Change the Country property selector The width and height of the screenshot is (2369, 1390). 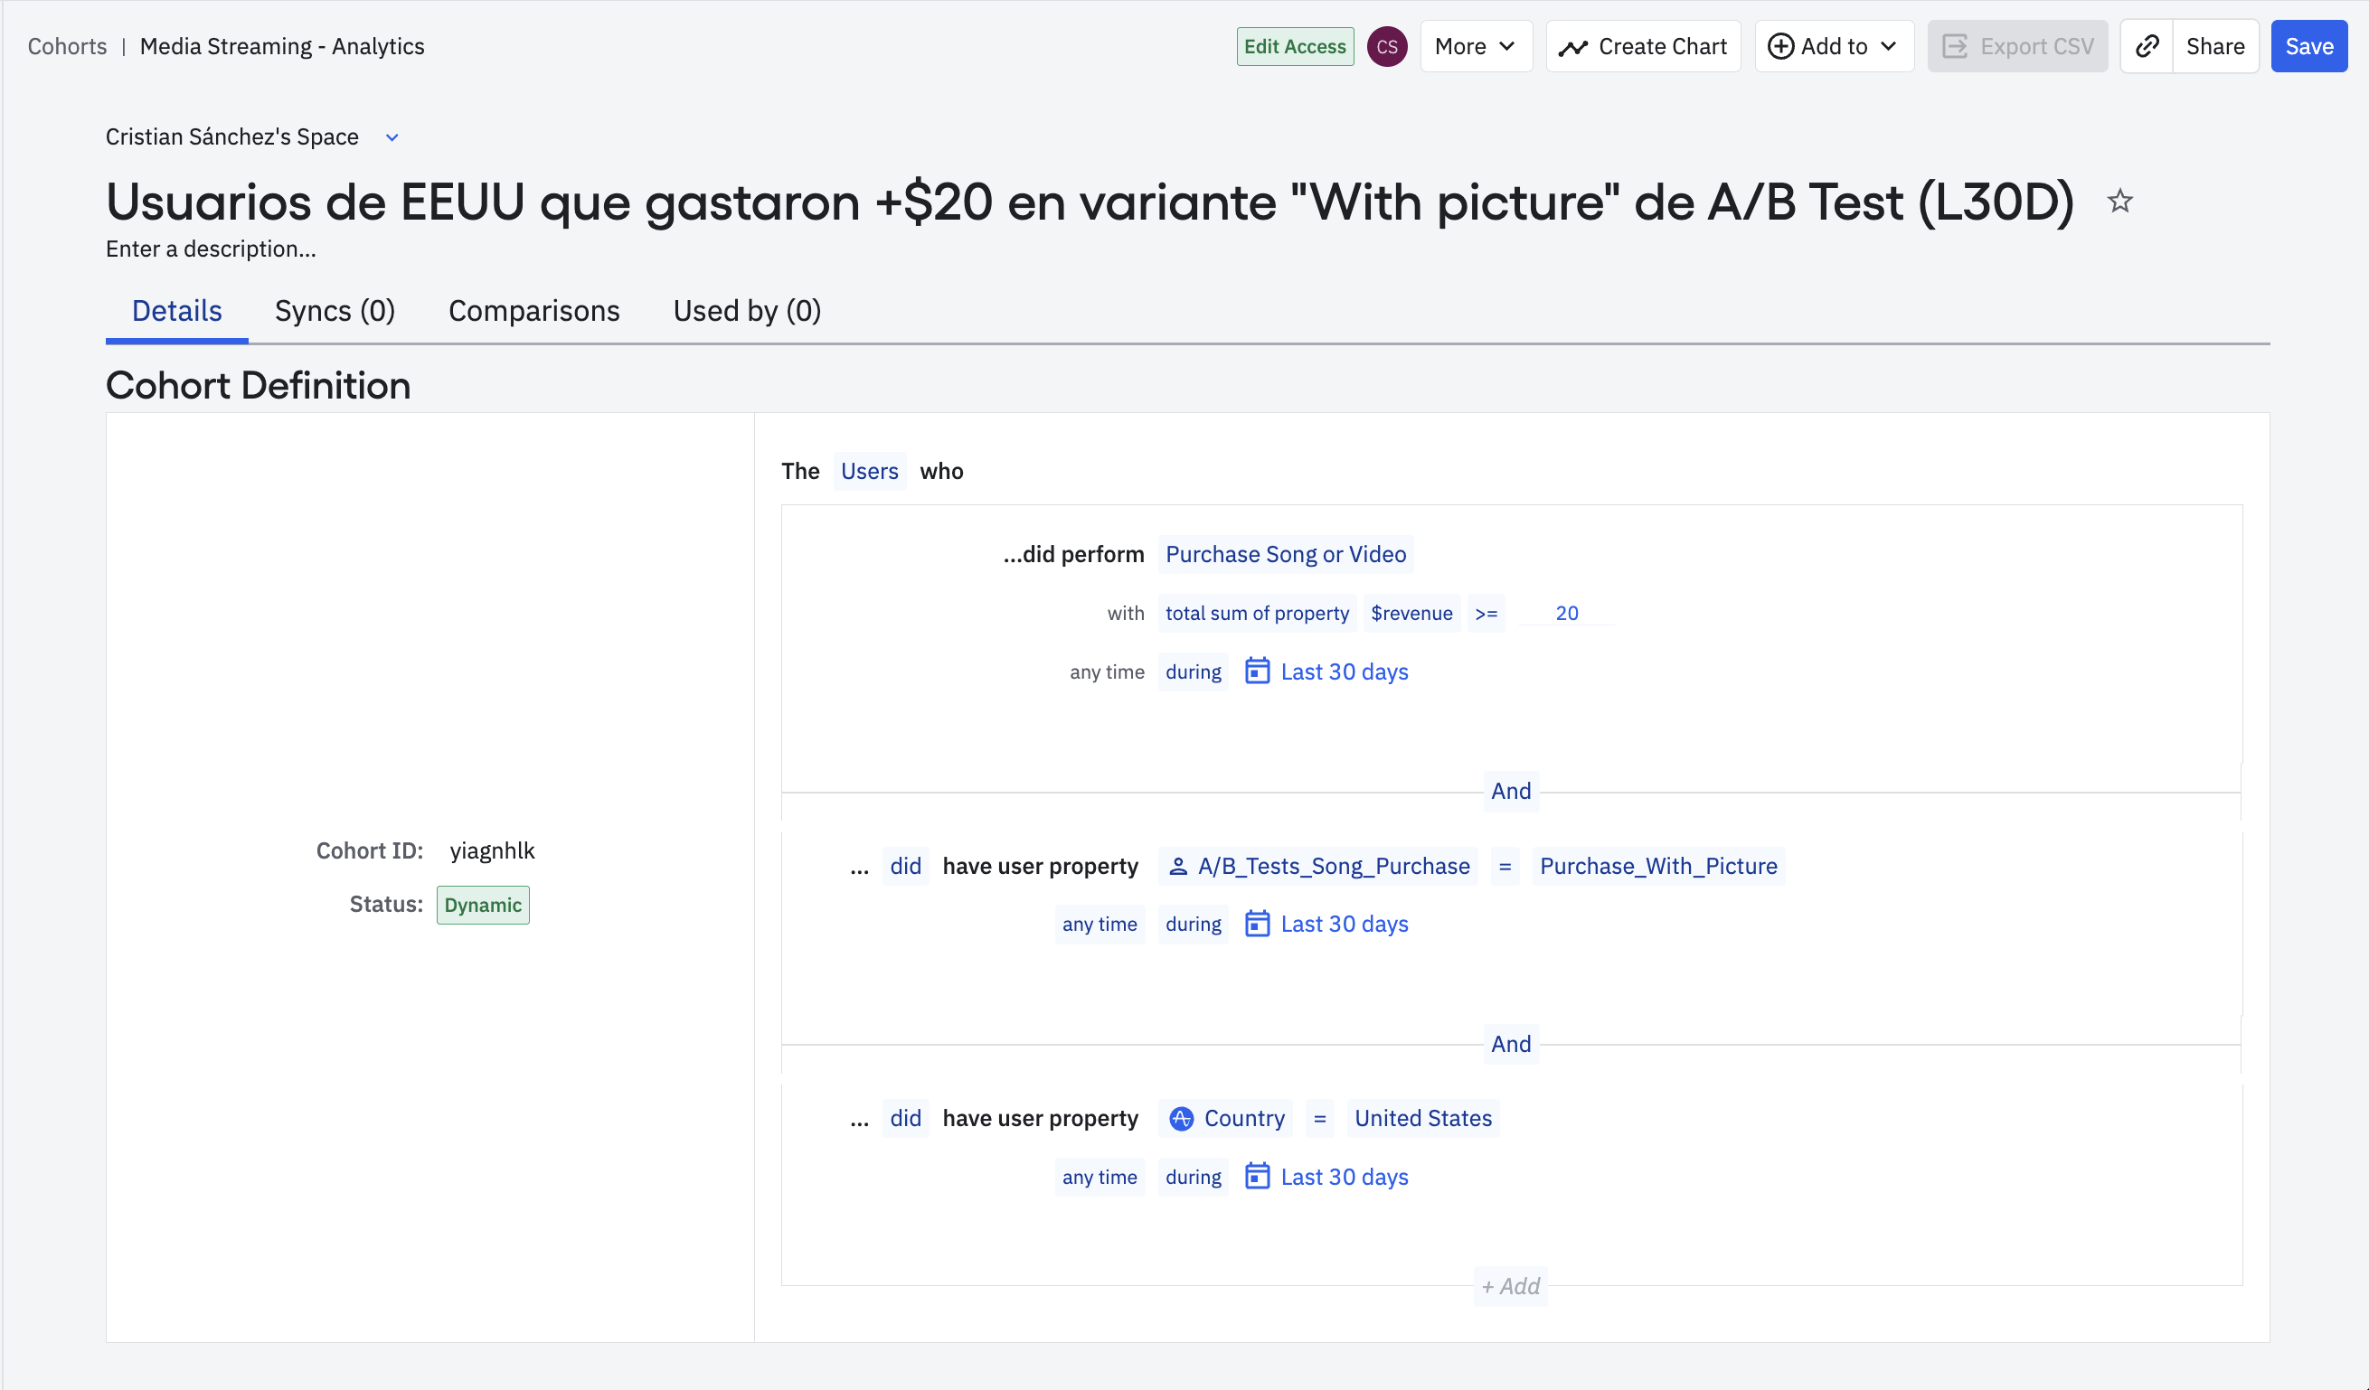1226,1117
